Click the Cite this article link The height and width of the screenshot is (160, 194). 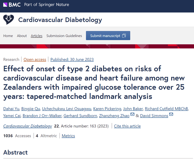(x=127, y=126)
